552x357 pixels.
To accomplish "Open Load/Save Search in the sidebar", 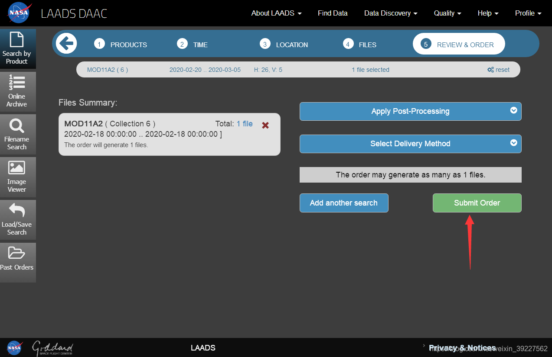I will [17, 219].
